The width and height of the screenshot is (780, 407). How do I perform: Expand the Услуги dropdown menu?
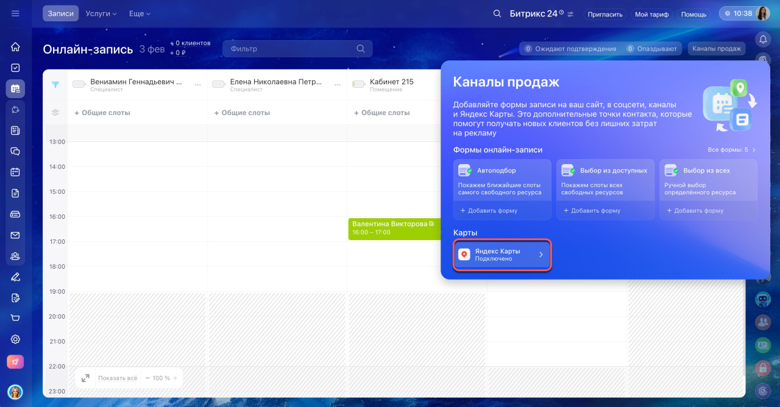pos(101,13)
